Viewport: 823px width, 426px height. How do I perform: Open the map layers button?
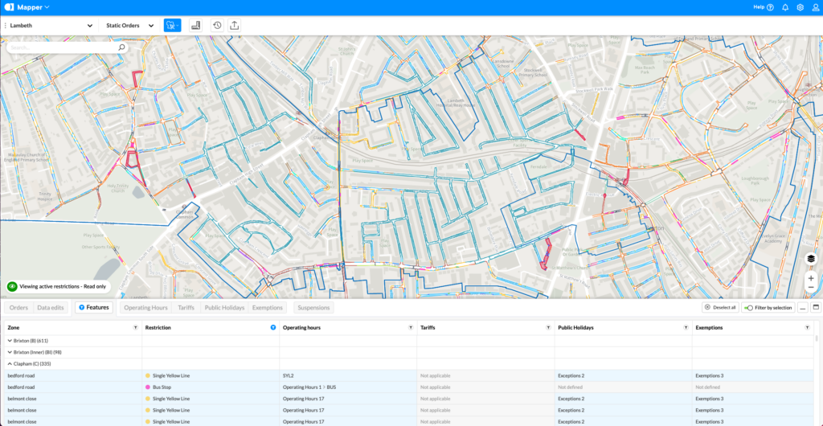coord(811,259)
